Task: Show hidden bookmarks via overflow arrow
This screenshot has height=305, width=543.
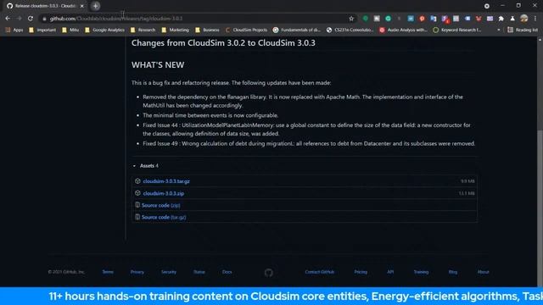Action: (499, 30)
